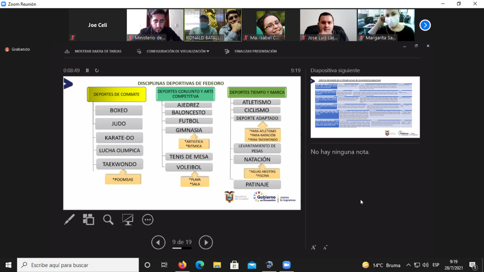
Task: Open the more slideshow options ellipsis
Action: click(x=147, y=219)
